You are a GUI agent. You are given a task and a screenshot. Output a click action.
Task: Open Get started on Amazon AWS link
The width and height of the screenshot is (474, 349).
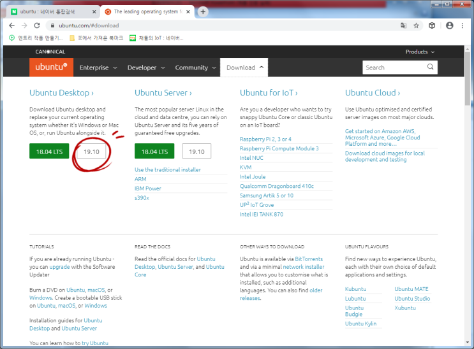click(x=382, y=138)
